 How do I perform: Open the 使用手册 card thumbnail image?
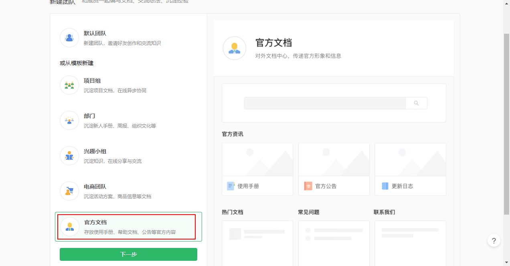(x=257, y=160)
